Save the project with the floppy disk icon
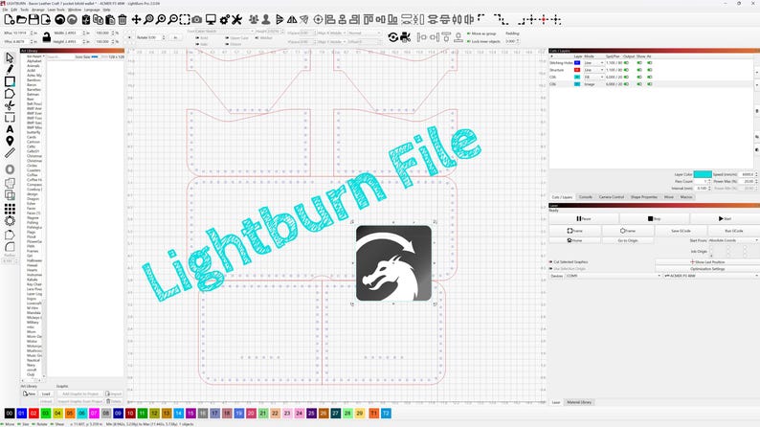Screen dimensions: 760x427 [x=34, y=19]
